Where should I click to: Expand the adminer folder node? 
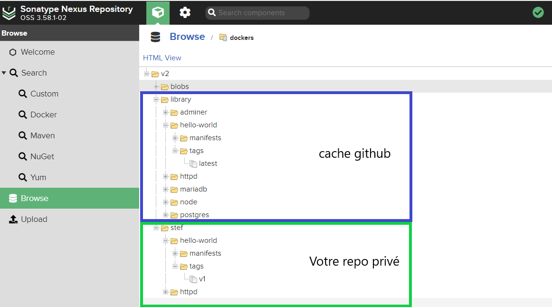pos(165,113)
